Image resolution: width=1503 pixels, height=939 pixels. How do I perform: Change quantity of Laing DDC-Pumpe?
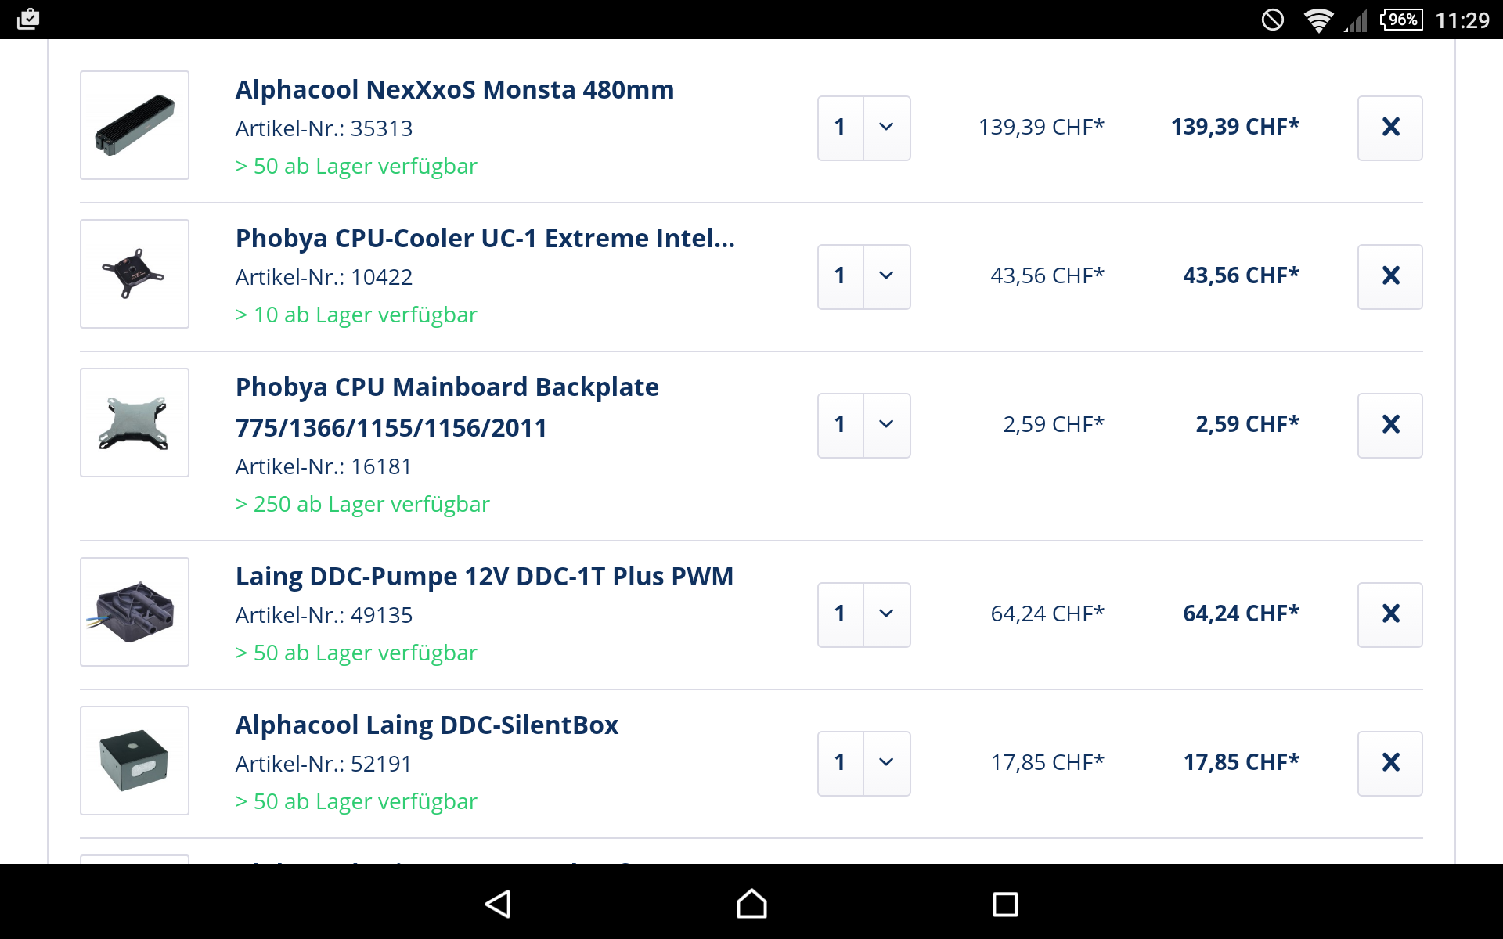[885, 614]
